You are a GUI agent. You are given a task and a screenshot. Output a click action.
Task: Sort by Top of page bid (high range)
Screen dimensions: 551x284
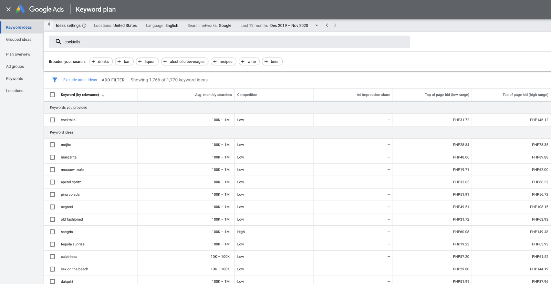pos(526,95)
